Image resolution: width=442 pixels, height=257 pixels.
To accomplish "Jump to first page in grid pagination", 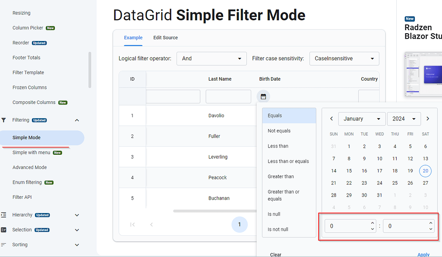I will click(133, 224).
